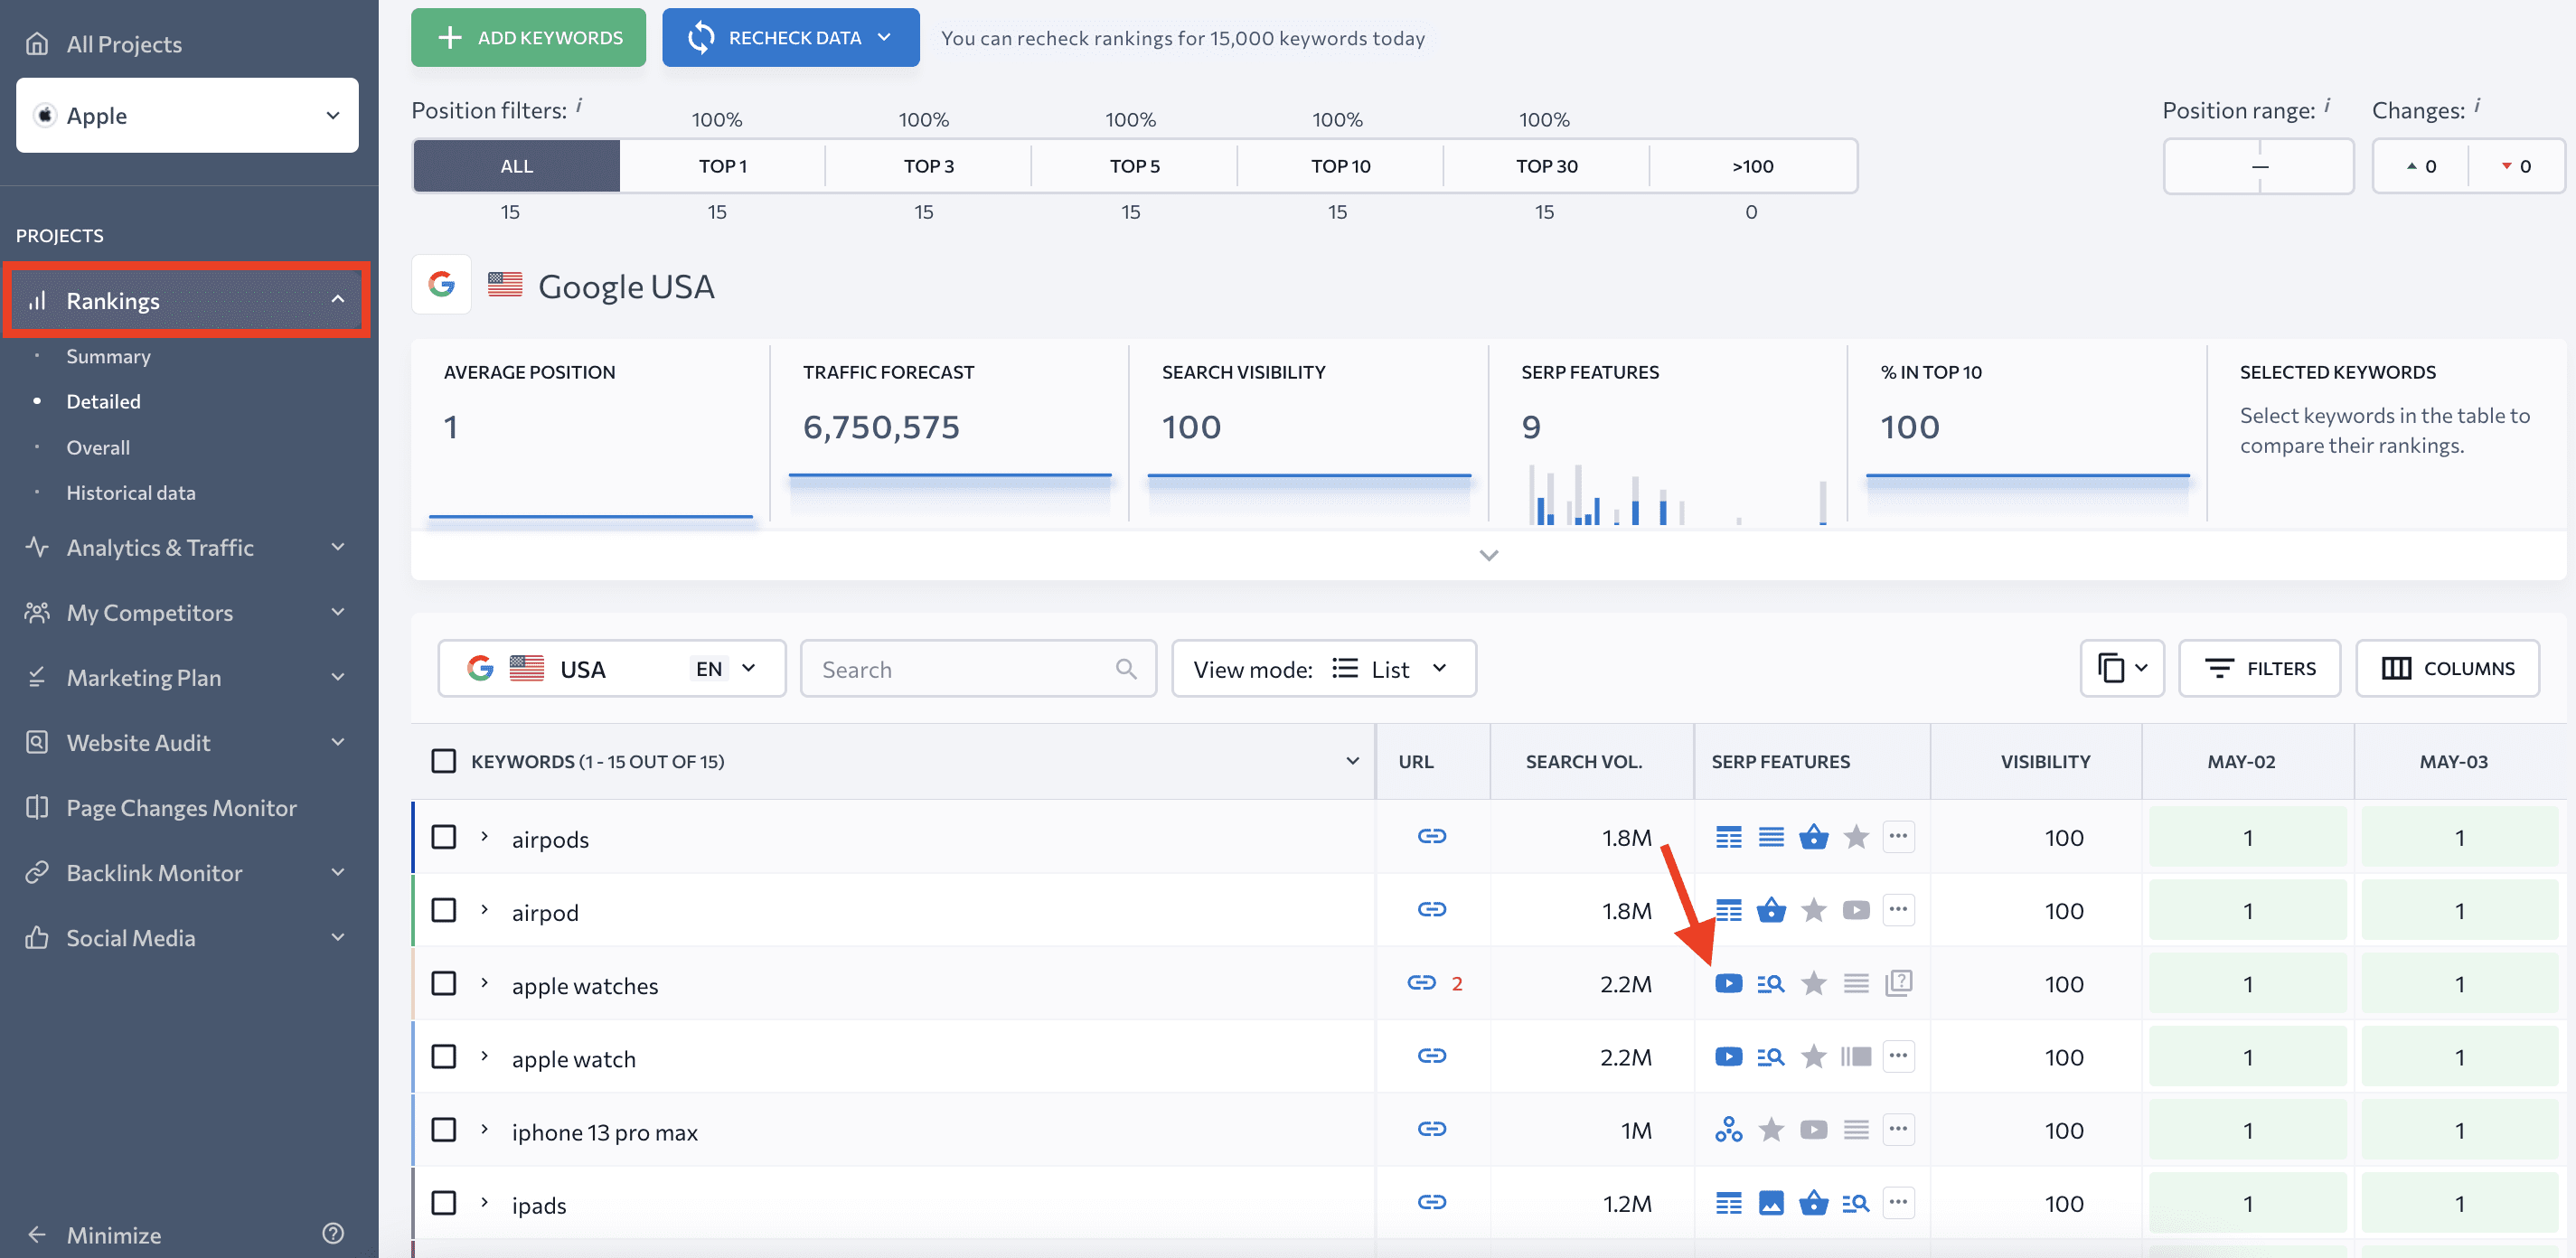Click the related searches icon for apple watch
Screen dimensions: 2576x1258
1770,1057
